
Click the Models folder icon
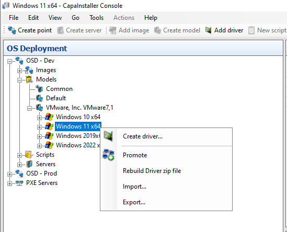coord(29,79)
